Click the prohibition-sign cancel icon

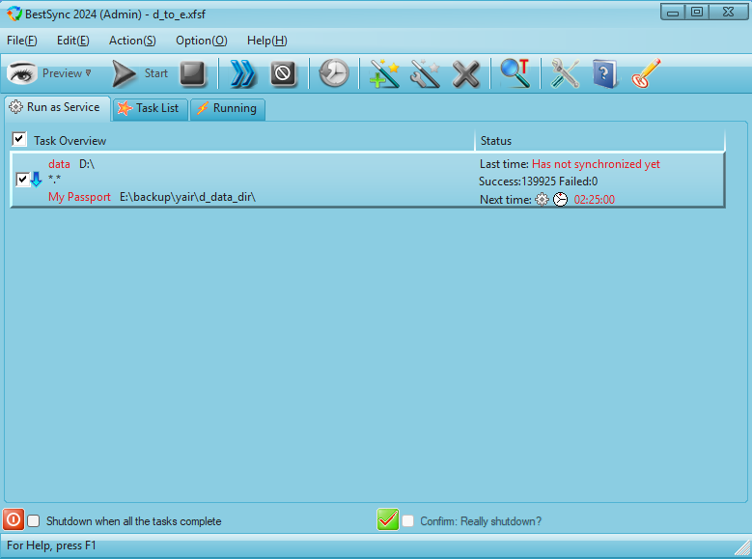(284, 73)
